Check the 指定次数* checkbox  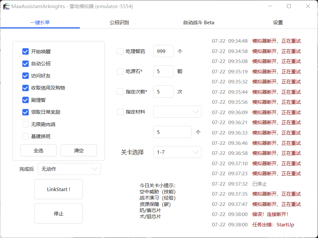(x=120, y=92)
